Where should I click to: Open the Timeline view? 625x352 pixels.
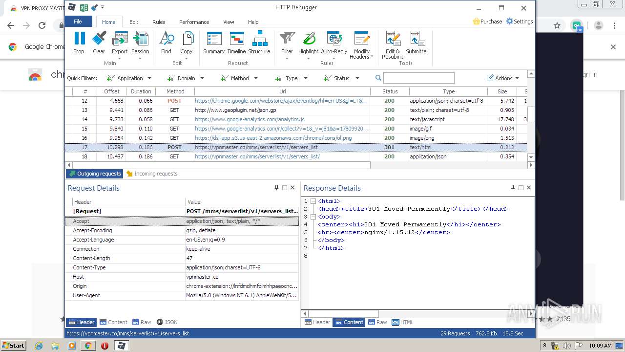tap(237, 43)
